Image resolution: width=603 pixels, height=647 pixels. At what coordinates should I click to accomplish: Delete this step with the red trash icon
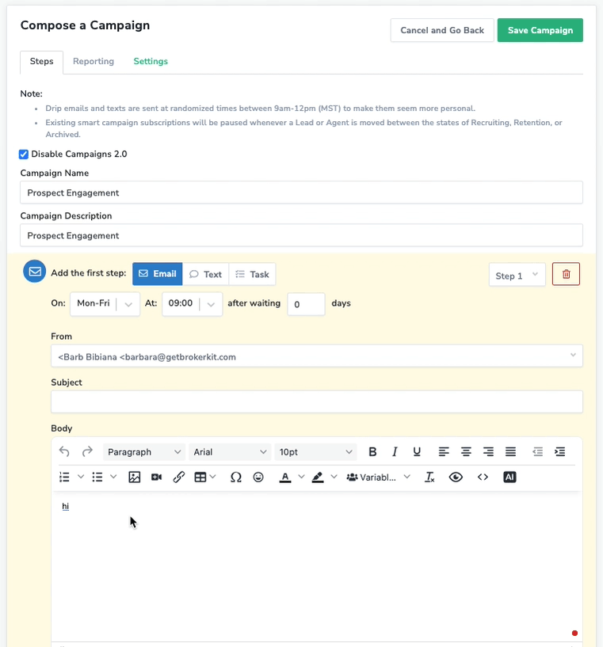(x=566, y=275)
